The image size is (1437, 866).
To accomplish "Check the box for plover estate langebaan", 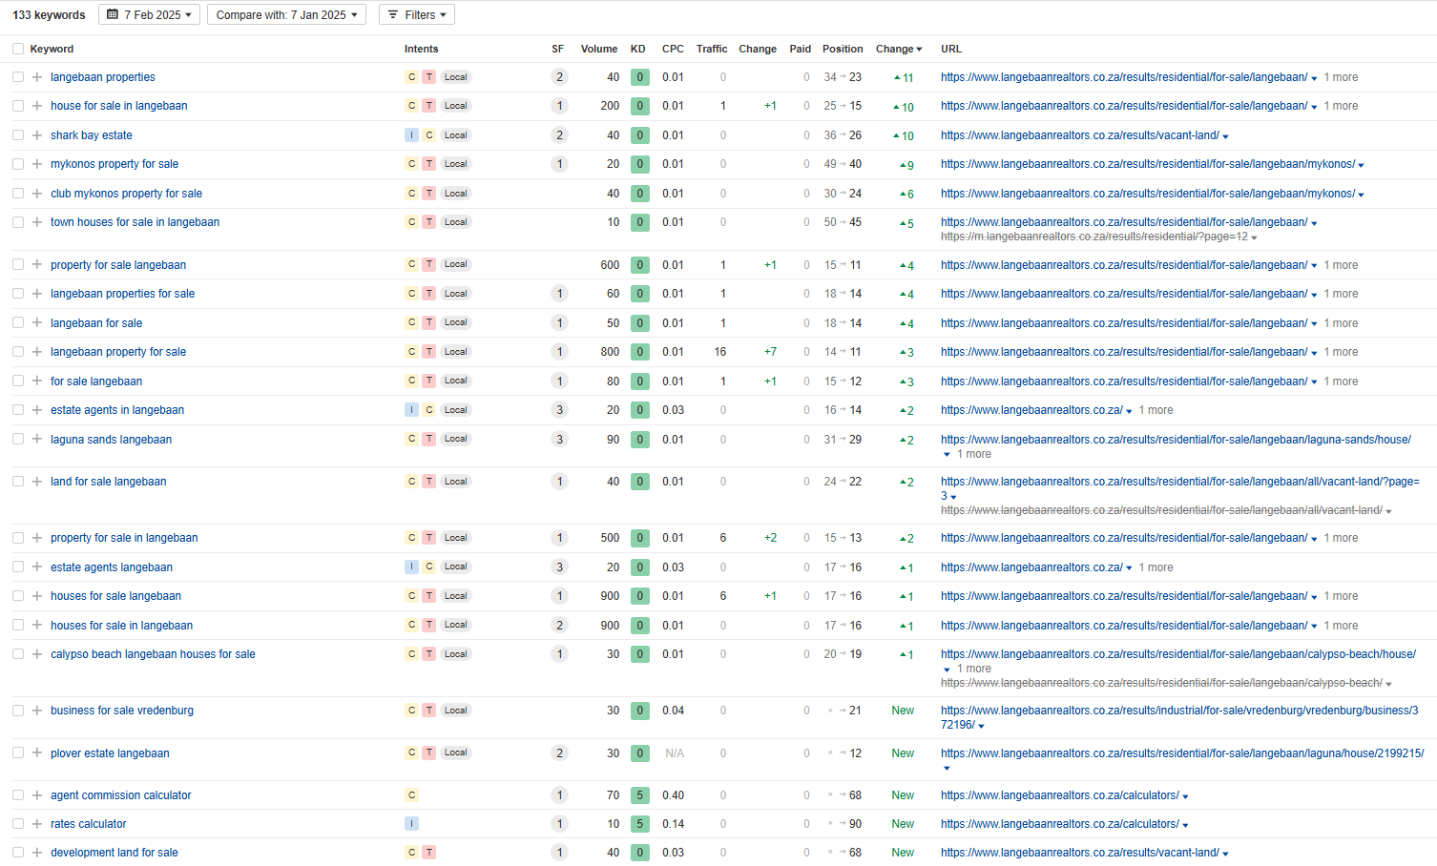I will click(18, 753).
